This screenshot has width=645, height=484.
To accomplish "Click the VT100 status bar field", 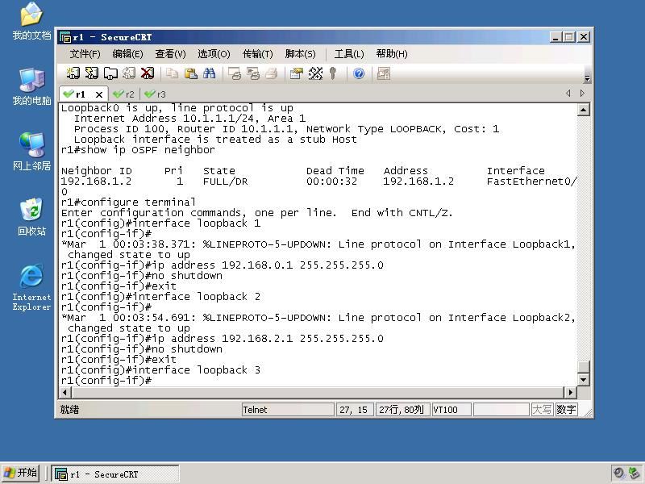I will click(451, 410).
